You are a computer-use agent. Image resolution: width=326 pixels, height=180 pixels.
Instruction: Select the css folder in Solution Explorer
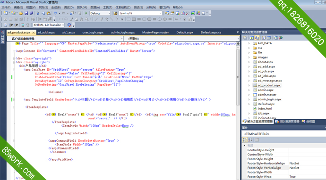point(260,48)
